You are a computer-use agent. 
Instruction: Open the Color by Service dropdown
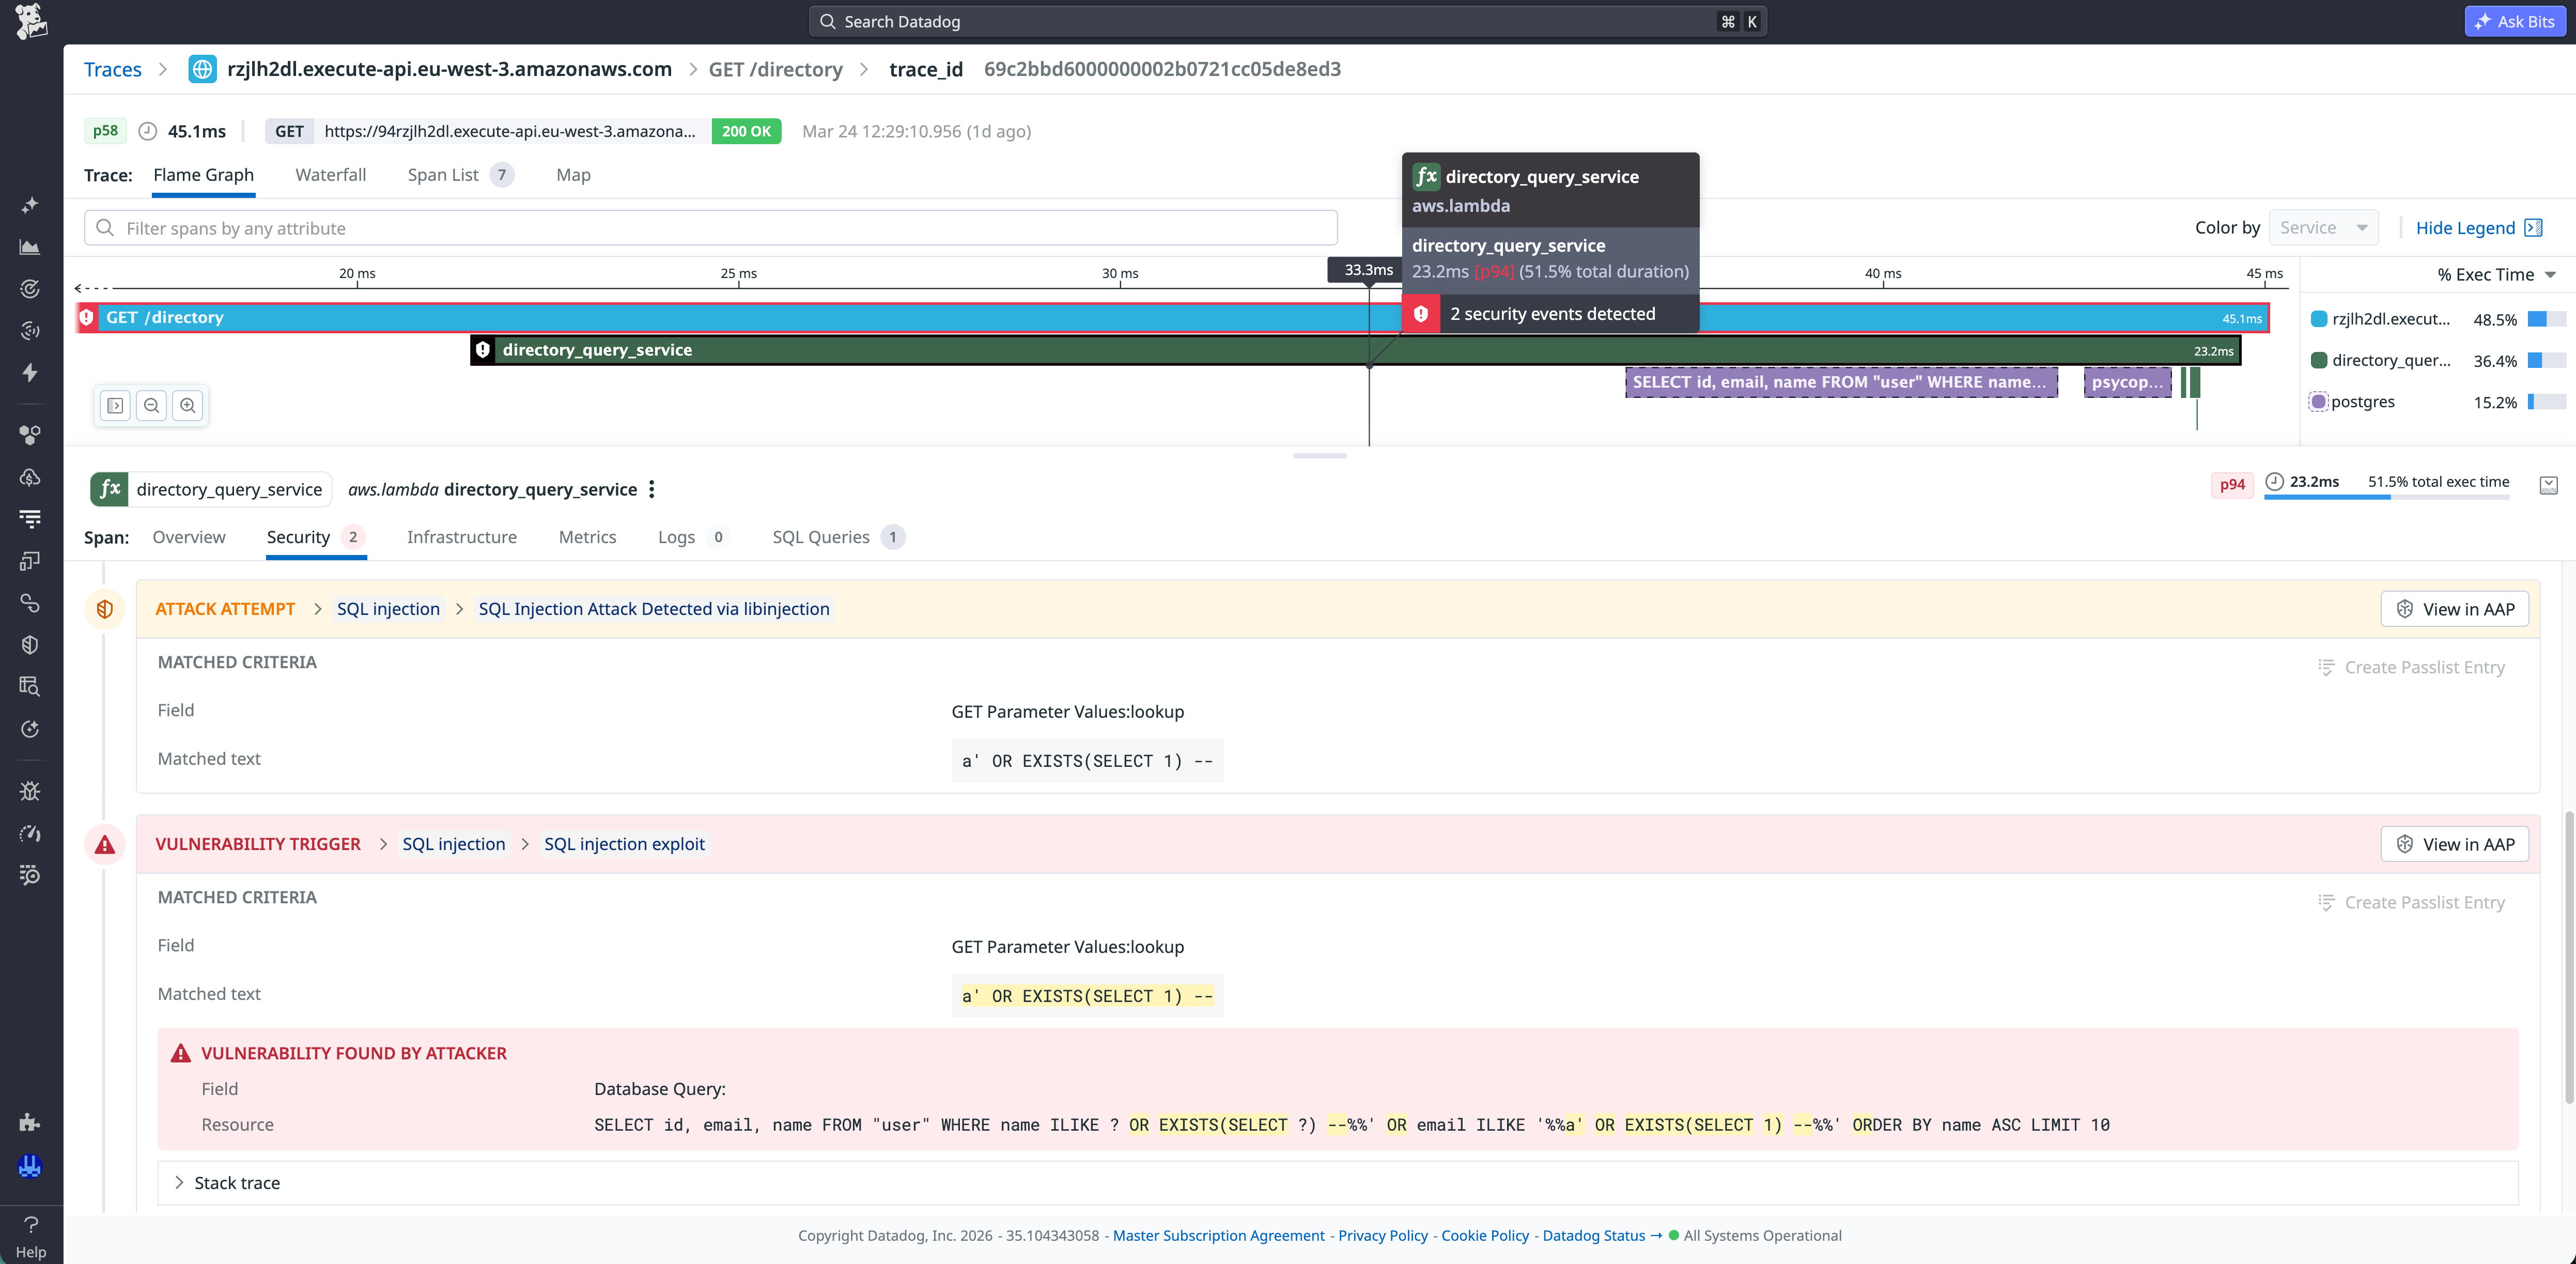coord(2322,227)
